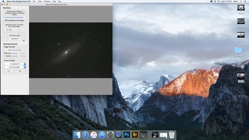Image resolution: width=249 pixels, height=140 pixels.
Task: Open the Trash in the Dock
Action: (172, 135)
